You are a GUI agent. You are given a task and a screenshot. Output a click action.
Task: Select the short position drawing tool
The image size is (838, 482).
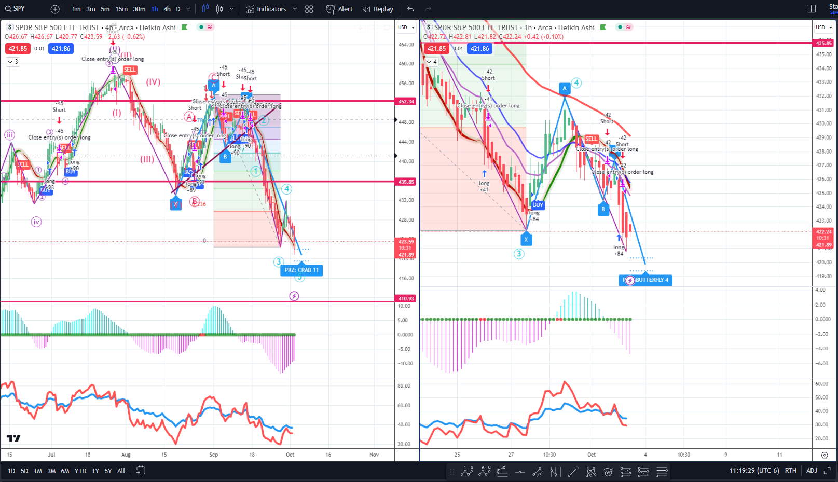(643, 472)
